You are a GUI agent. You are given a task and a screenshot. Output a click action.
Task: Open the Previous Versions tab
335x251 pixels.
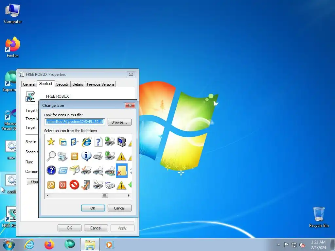pos(101,84)
